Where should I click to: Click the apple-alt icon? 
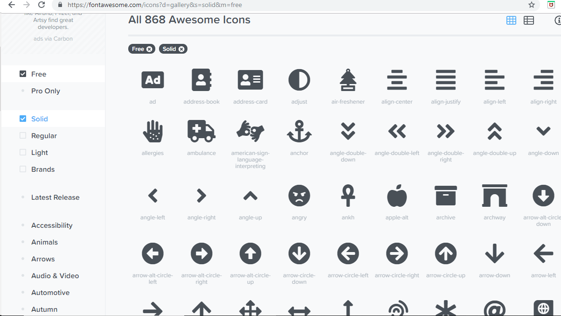[397, 195]
